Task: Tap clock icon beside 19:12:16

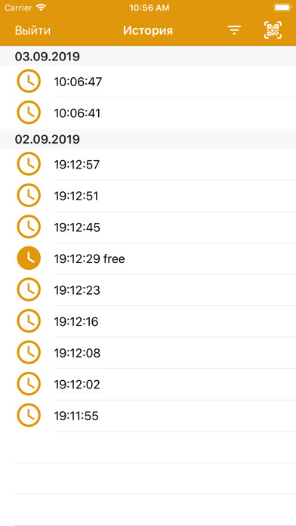Action: pos(29,321)
